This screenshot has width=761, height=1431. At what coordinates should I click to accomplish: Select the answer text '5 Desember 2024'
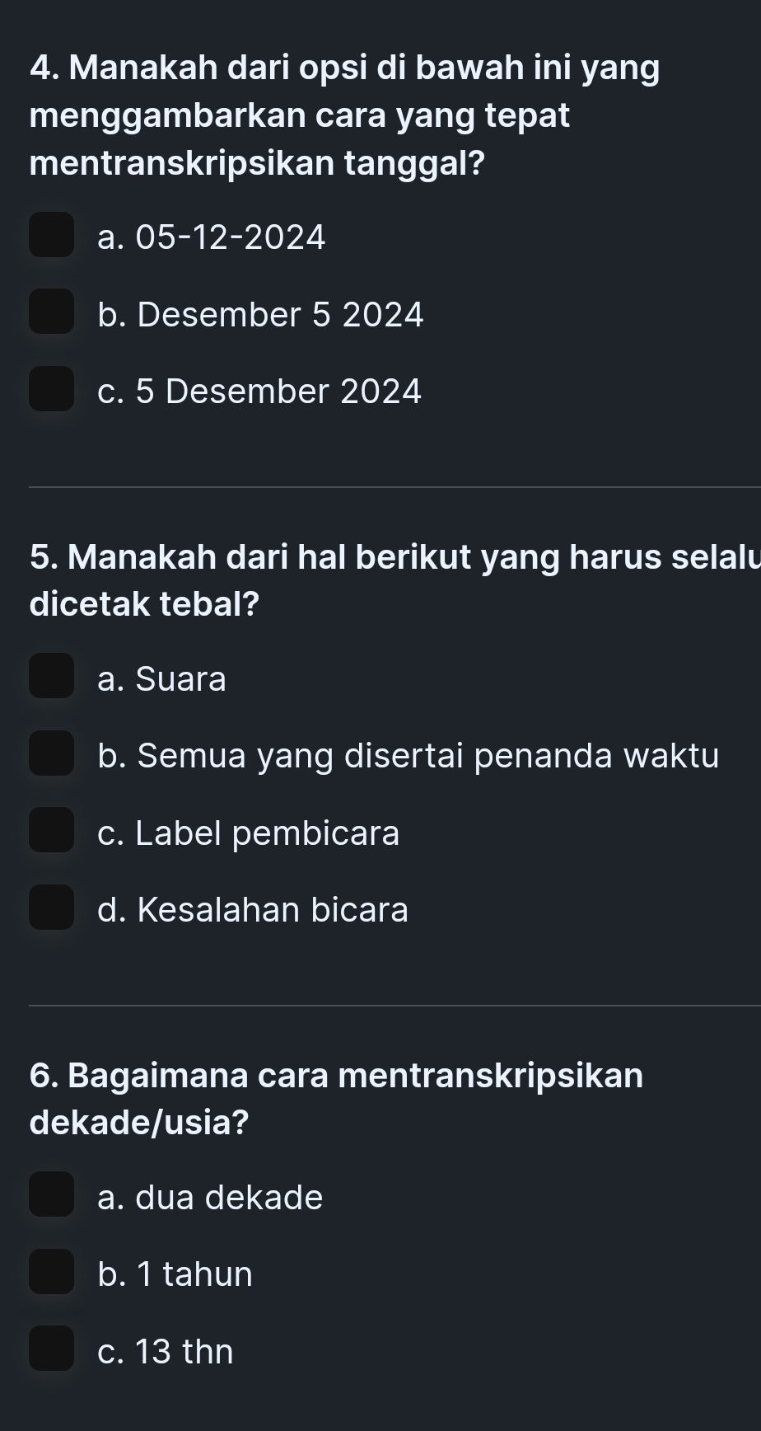coord(259,391)
